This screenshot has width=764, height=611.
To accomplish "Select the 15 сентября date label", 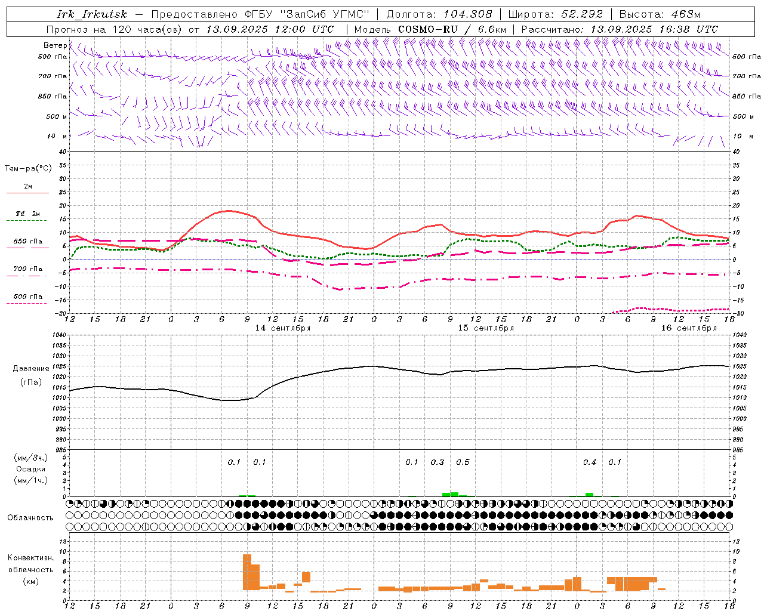I will coord(486,328).
